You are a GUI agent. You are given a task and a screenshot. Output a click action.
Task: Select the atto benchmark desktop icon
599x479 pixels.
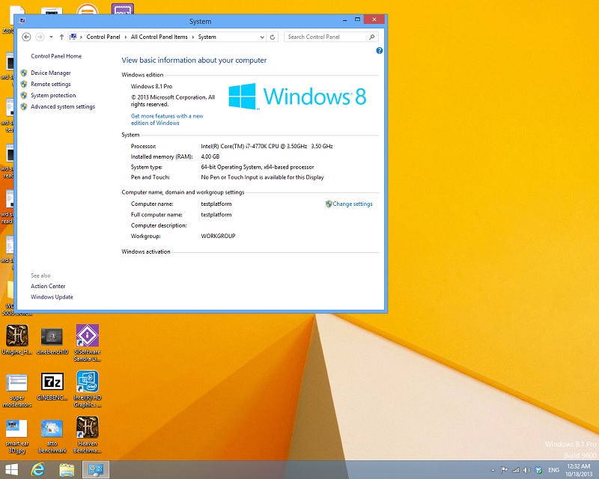click(x=52, y=436)
